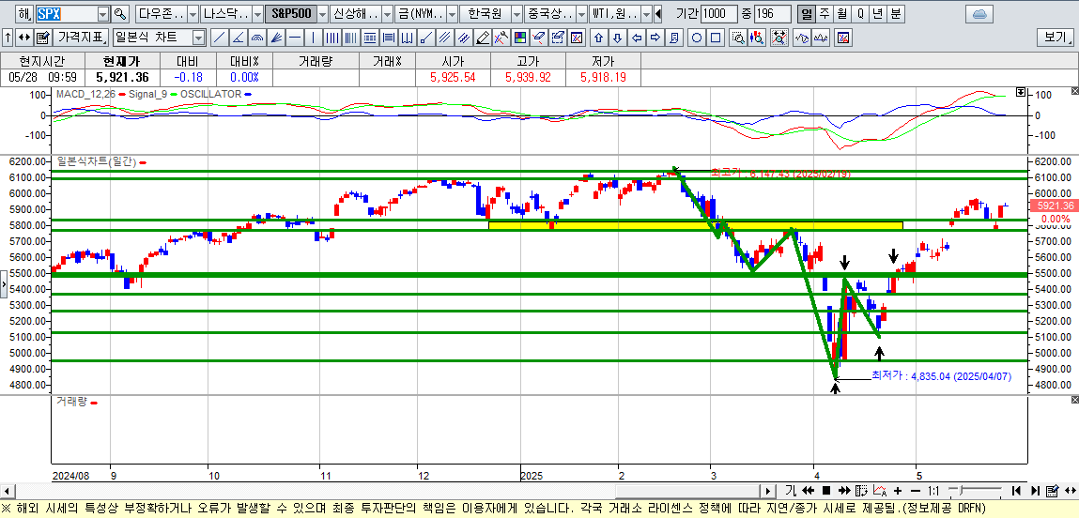Switch chart period to monthly (월)
1079x518 pixels.
(x=841, y=14)
